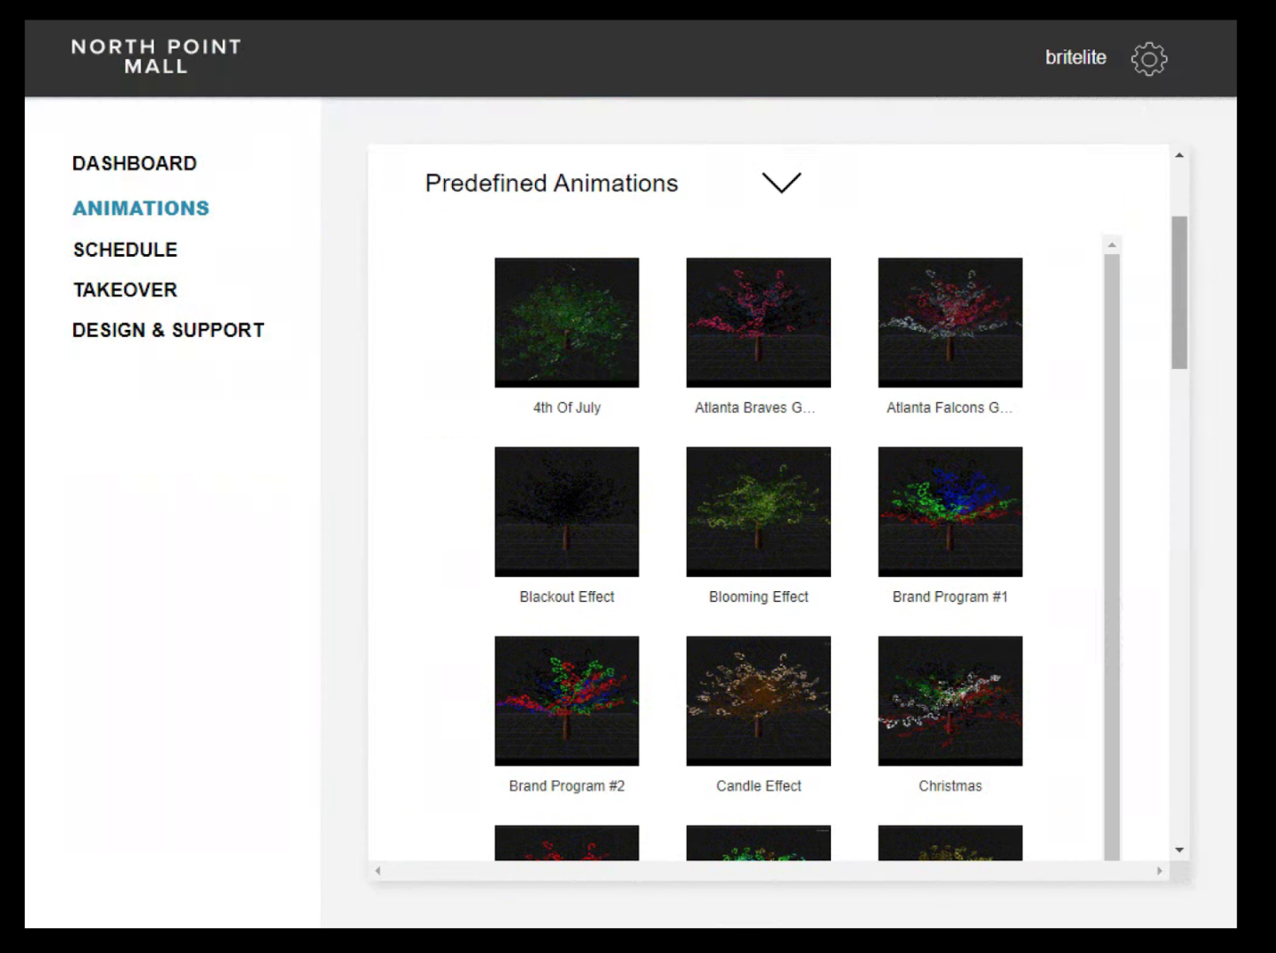Viewport: 1276px width, 953px height.
Task: Click the outer panel scroll-down arrow
Action: (x=1180, y=850)
